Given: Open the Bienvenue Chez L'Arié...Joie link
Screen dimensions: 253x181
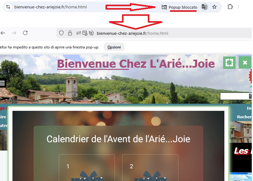Looking at the screenshot, I should pos(136,64).
